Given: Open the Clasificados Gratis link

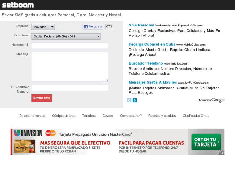Looking at the screenshot, I should coord(196,116).
